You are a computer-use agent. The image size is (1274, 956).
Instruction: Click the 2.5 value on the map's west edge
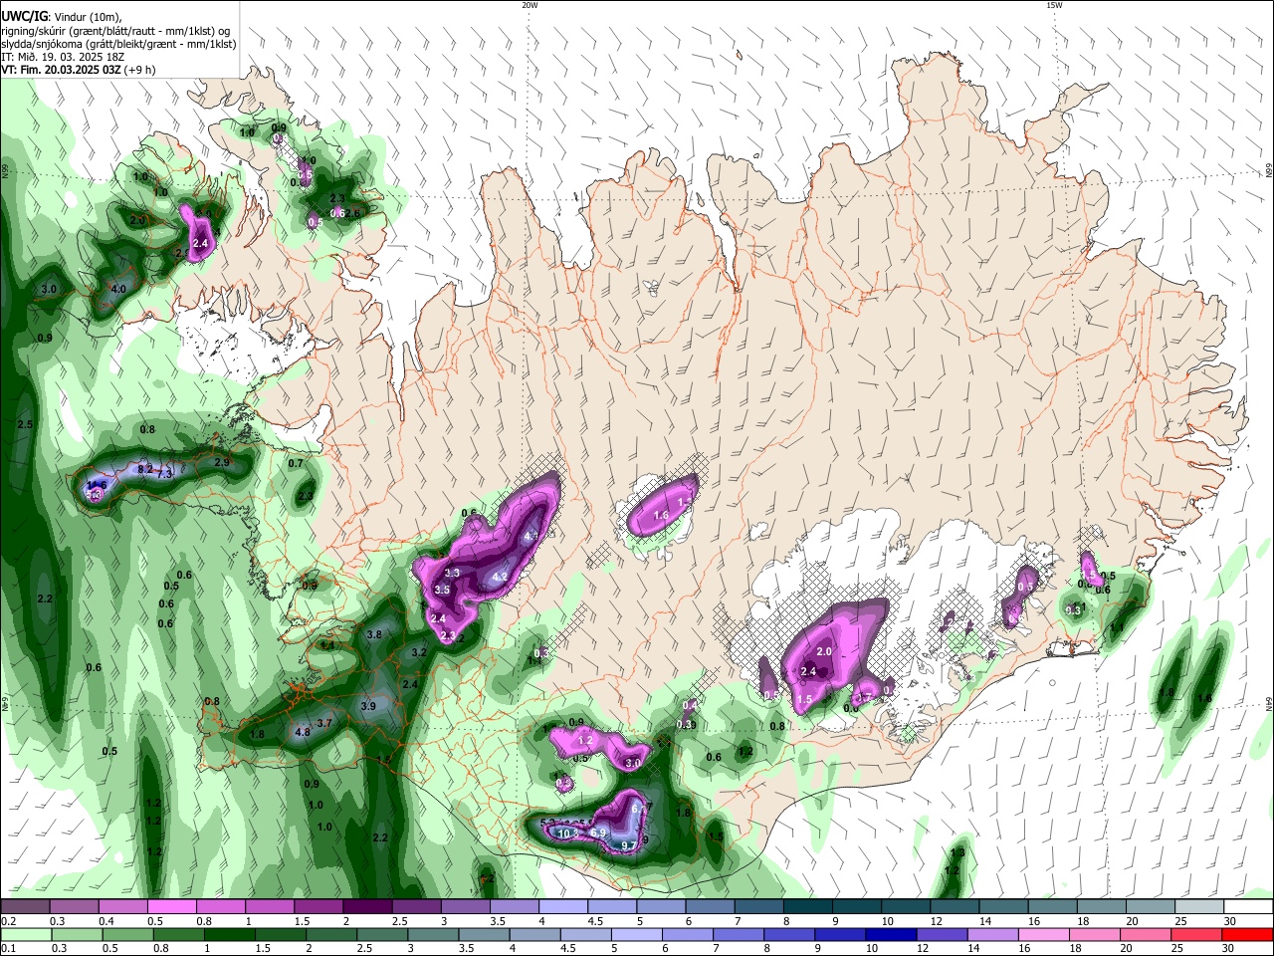coord(26,425)
